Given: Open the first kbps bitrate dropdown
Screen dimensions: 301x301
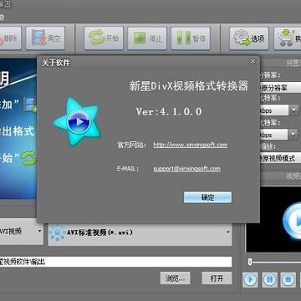Looking at the screenshot, I should pyautogui.click(x=293, y=110).
